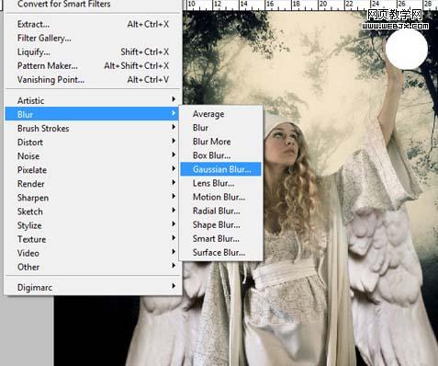Expand the Artistic submenu arrow
This screenshot has width=438, height=366.
174,99
